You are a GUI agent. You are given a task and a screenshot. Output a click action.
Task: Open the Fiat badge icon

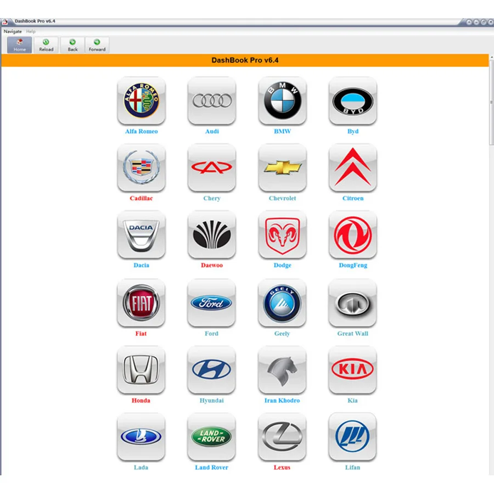point(141,303)
